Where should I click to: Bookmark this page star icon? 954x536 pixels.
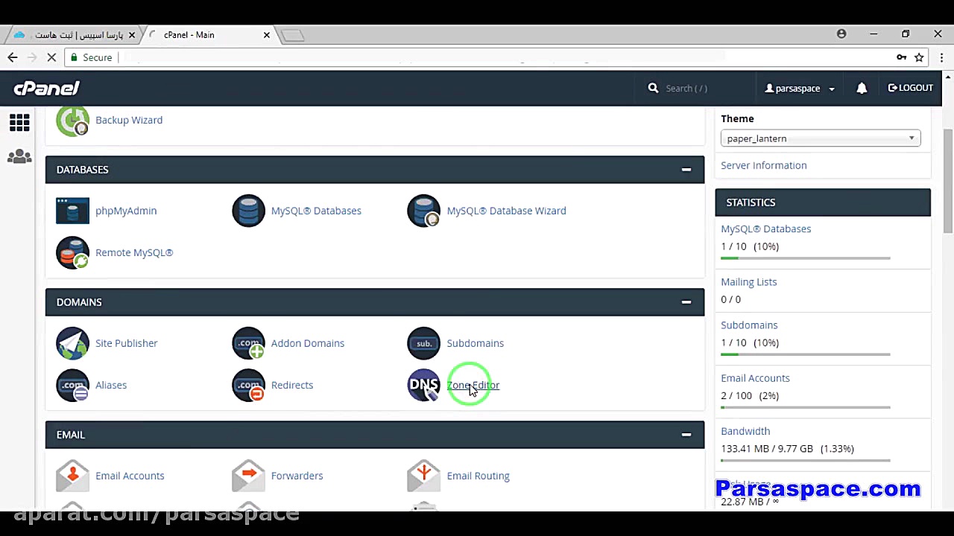(920, 57)
